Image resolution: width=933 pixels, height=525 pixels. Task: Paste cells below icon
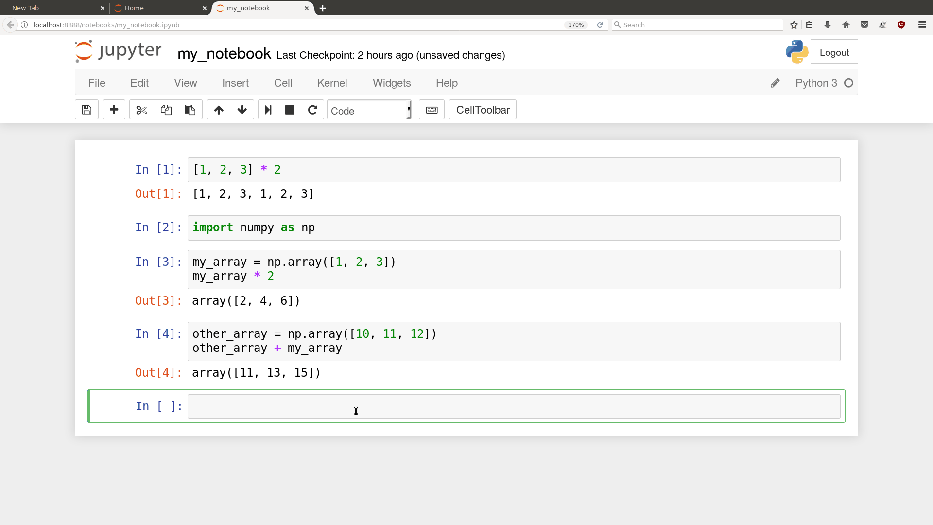click(x=190, y=110)
